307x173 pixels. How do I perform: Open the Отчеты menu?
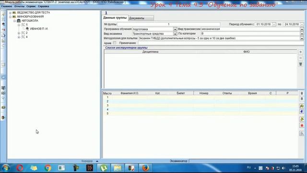[x=19, y=6]
